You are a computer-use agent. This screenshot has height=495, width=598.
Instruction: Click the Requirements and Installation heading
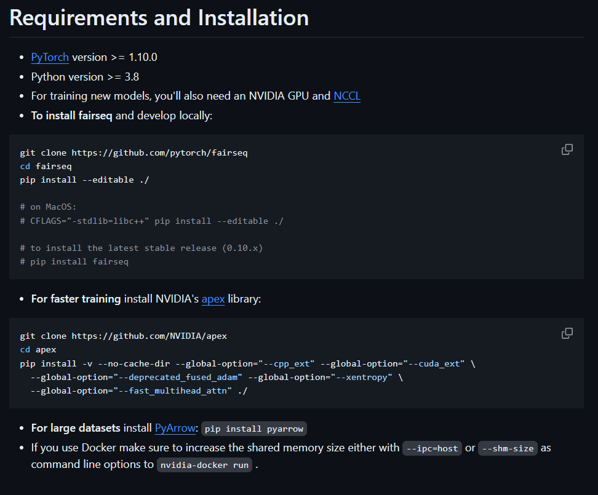[159, 18]
